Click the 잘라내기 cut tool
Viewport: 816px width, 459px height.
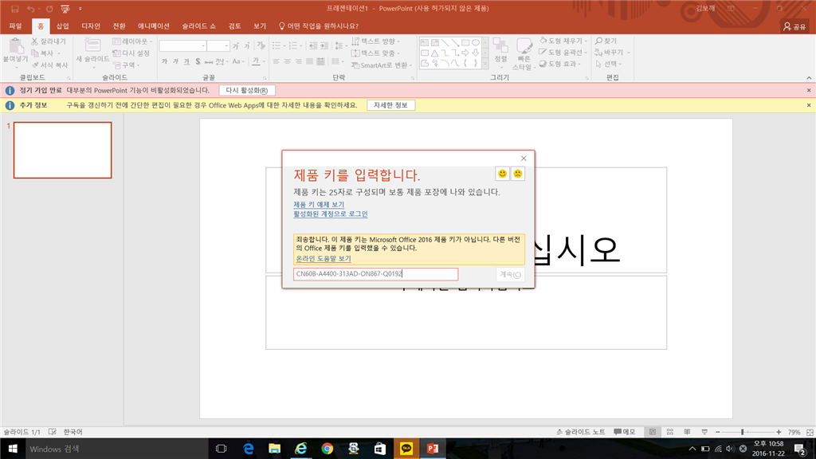(49, 41)
